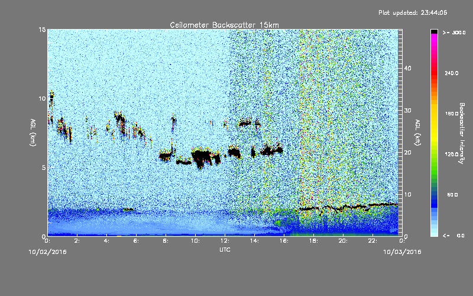
Task: Click the 'AGL (kft)' right axis label
Action: tap(417, 133)
